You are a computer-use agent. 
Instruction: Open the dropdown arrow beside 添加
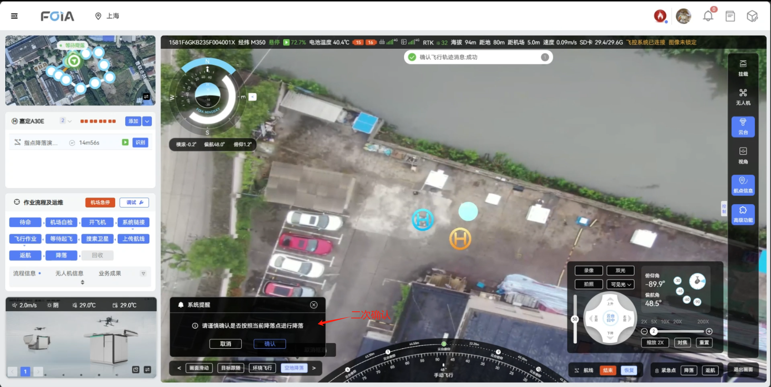point(147,121)
